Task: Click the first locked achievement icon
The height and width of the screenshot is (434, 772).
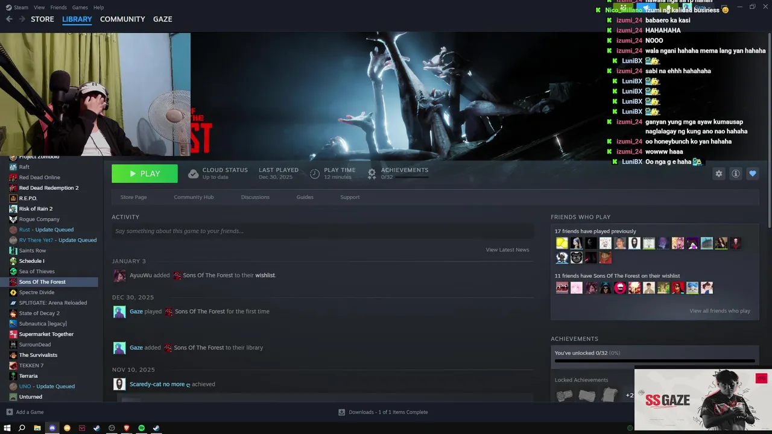Action: tap(564, 395)
